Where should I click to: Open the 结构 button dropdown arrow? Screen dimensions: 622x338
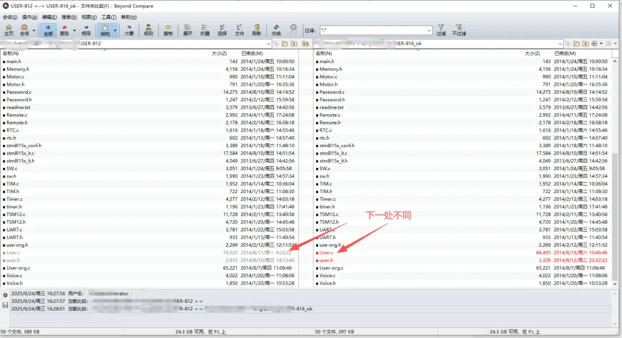(x=115, y=30)
